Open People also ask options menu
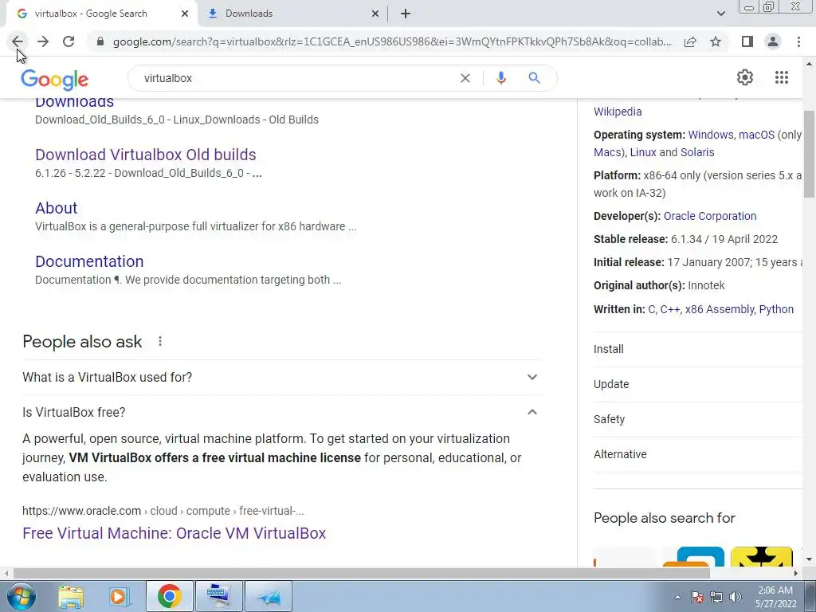The image size is (816, 612). pos(159,341)
